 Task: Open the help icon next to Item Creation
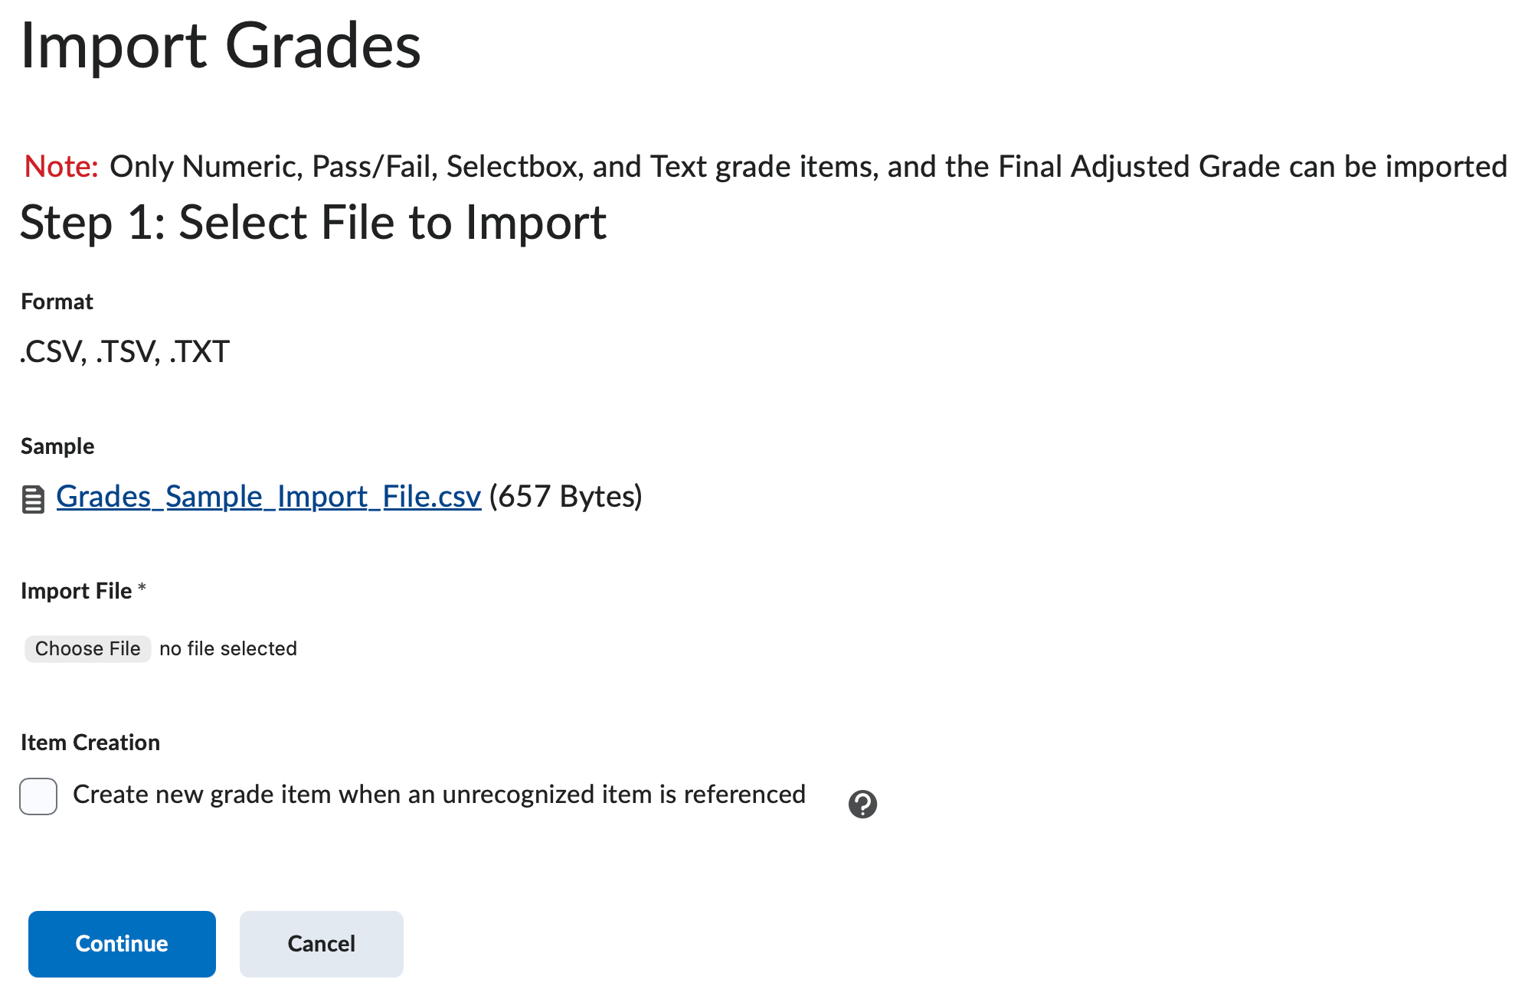(862, 804)
